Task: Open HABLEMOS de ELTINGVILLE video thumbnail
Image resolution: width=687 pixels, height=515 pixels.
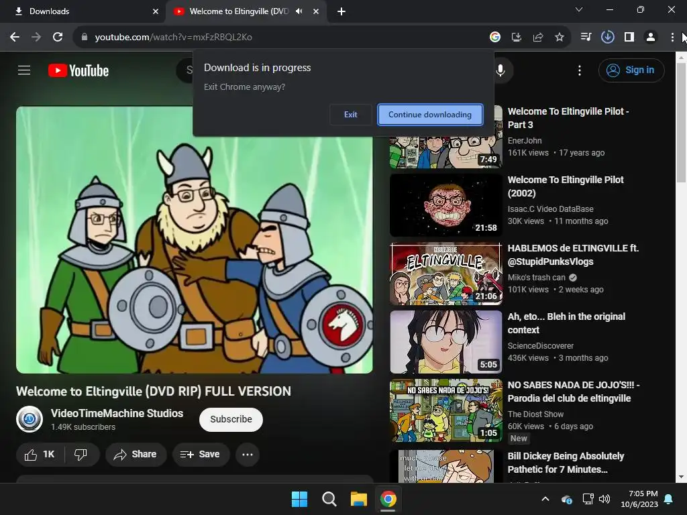Action: pos(446,274)
